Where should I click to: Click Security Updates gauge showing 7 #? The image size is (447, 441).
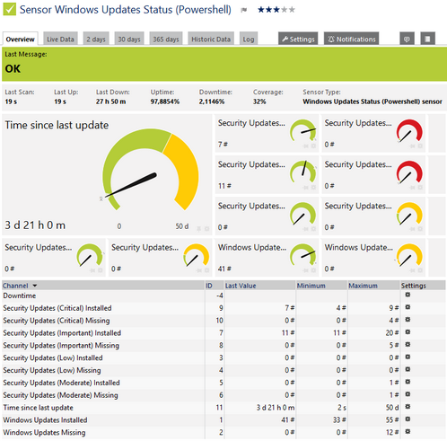(267, 133)
